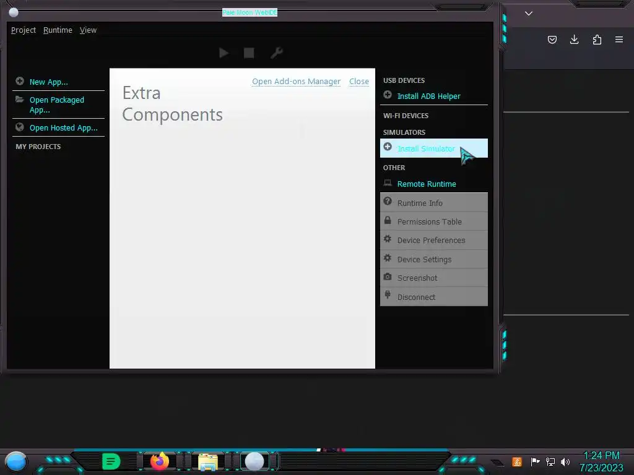The image size is (634, 475).
Task: Click the laptop icon beside Remote Runtime
Action: (388, 183)
